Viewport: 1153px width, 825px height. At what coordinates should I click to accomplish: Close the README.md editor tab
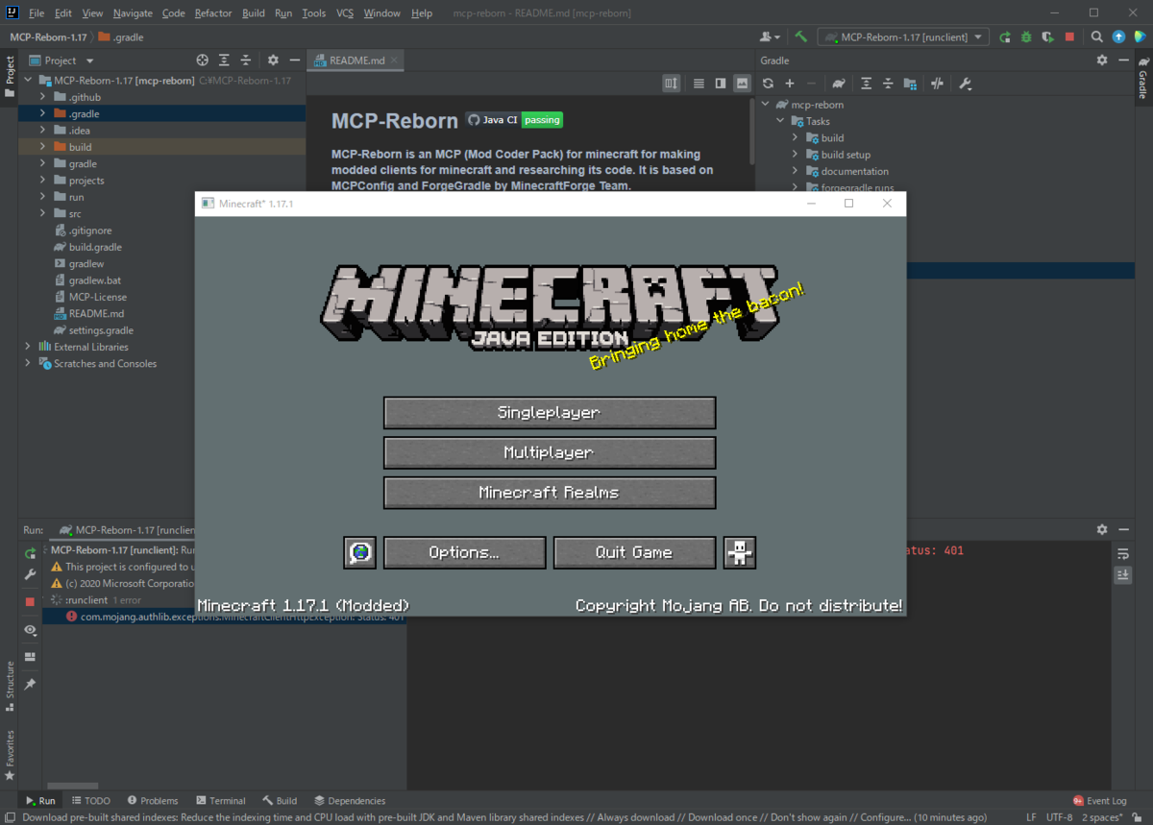click(x=394, y=61)
